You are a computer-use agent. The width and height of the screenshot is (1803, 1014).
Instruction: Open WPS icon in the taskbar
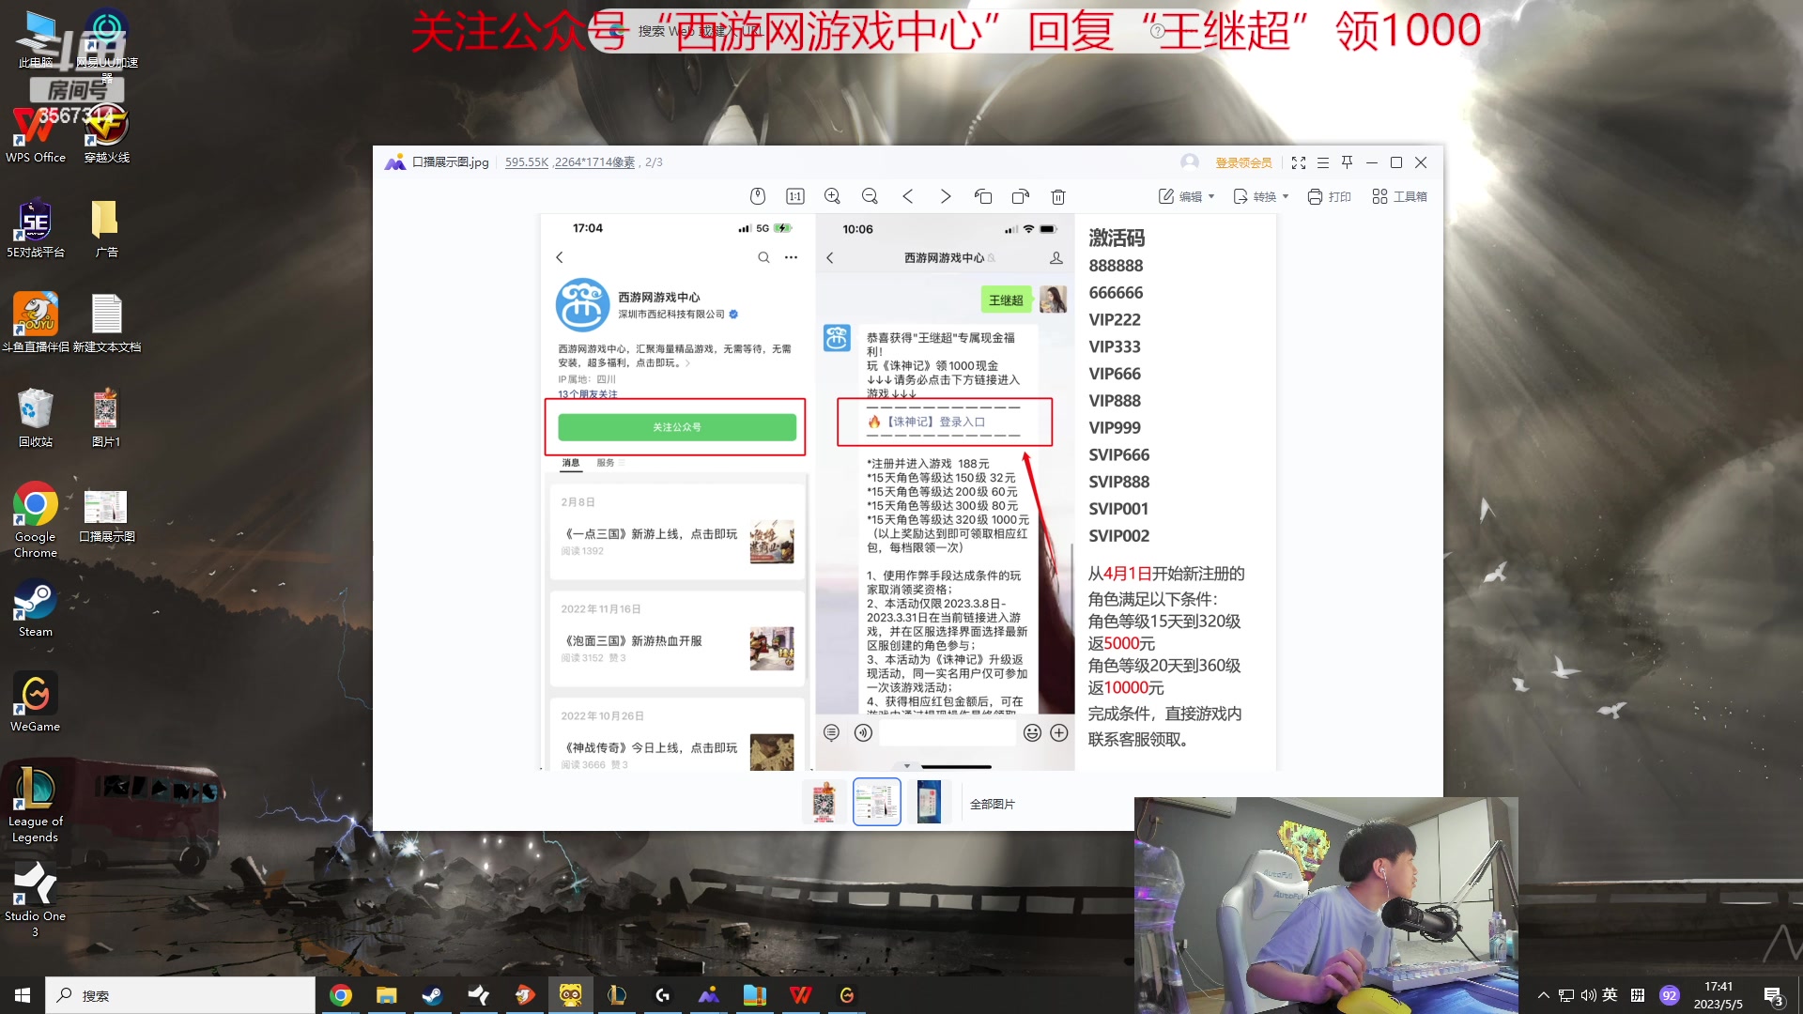point(801,995)
